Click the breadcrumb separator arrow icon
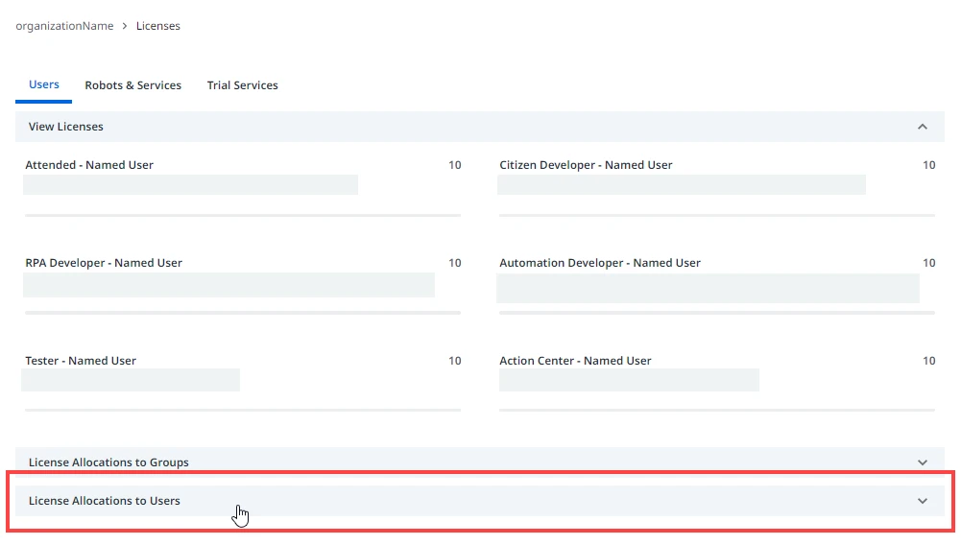 coord(125,26)
